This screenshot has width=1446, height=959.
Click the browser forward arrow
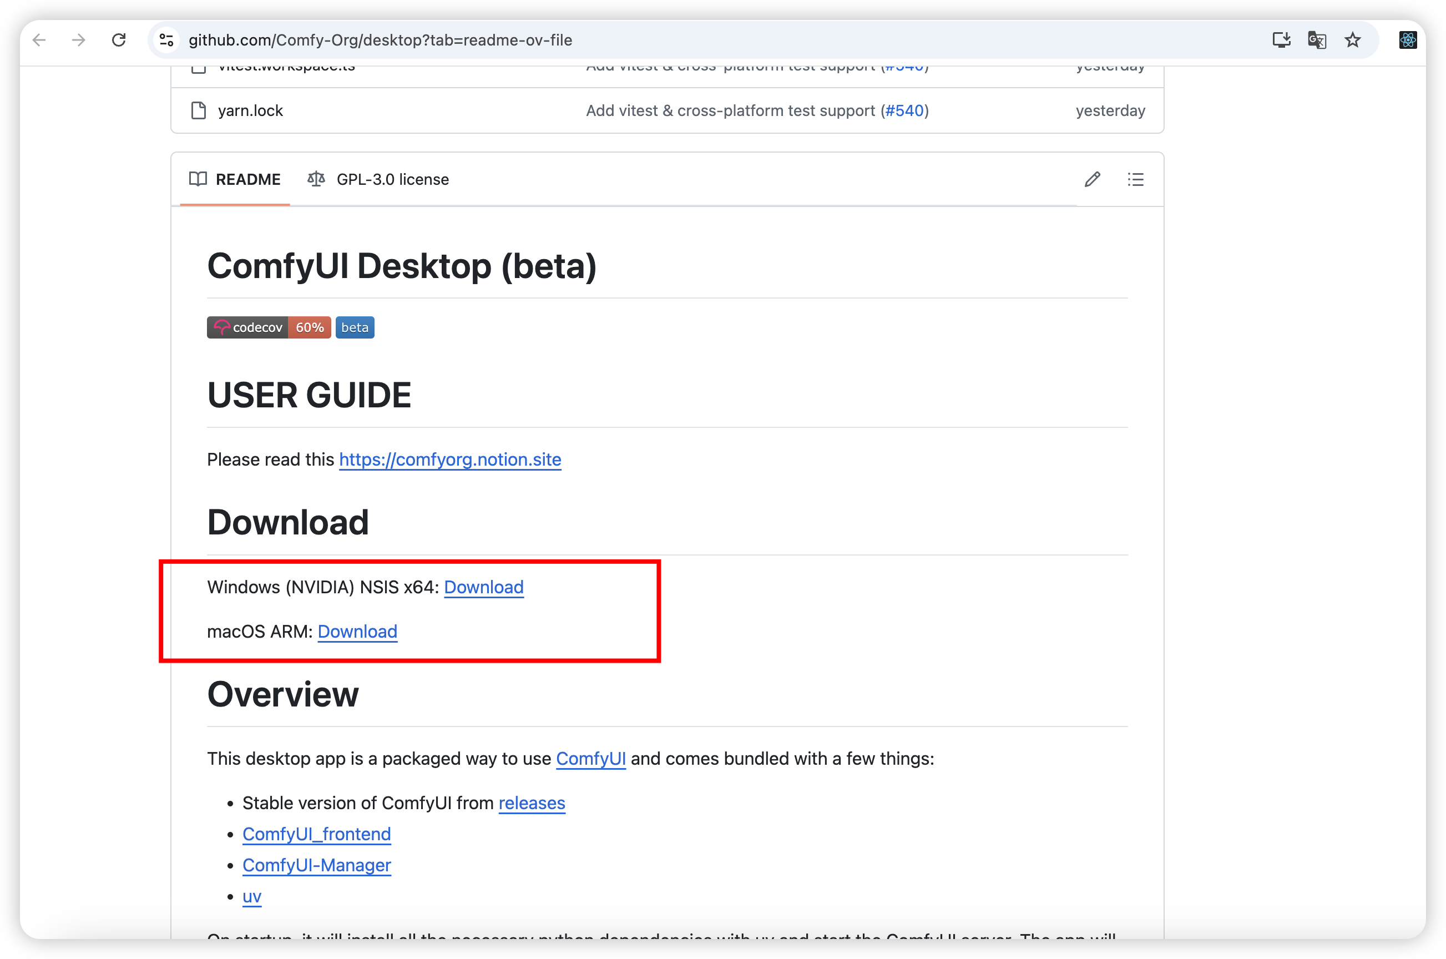(x=79, y=41)
